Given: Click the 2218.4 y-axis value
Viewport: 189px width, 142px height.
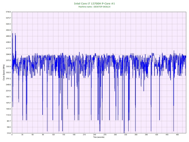Looking at the screenshot, I should (8, 91).
